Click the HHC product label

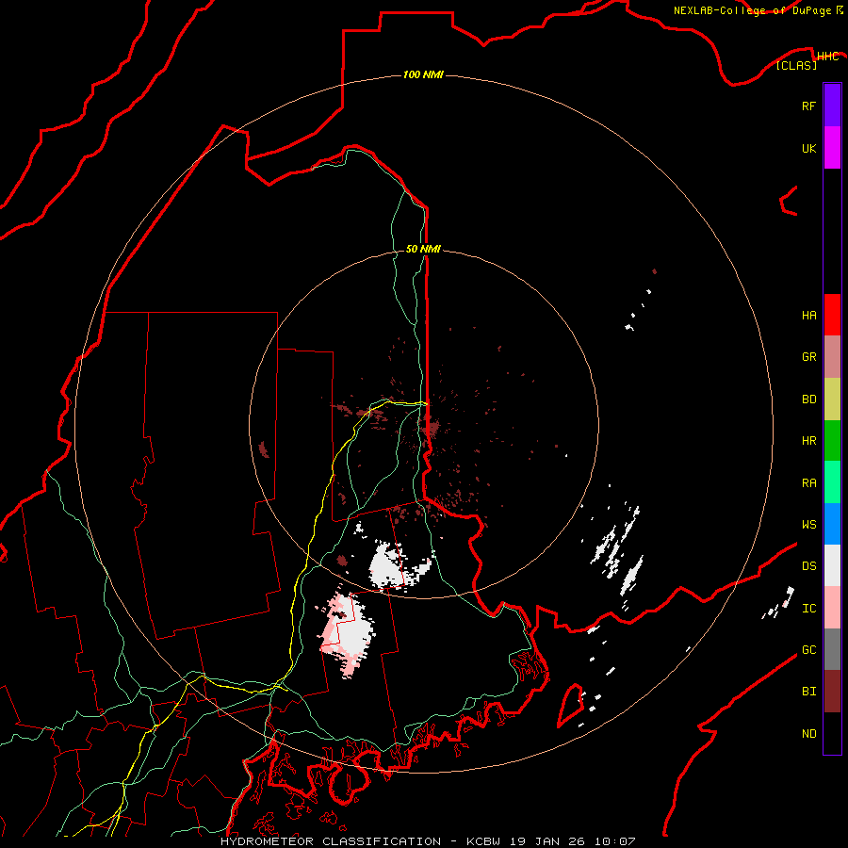[x=827, y=57]
